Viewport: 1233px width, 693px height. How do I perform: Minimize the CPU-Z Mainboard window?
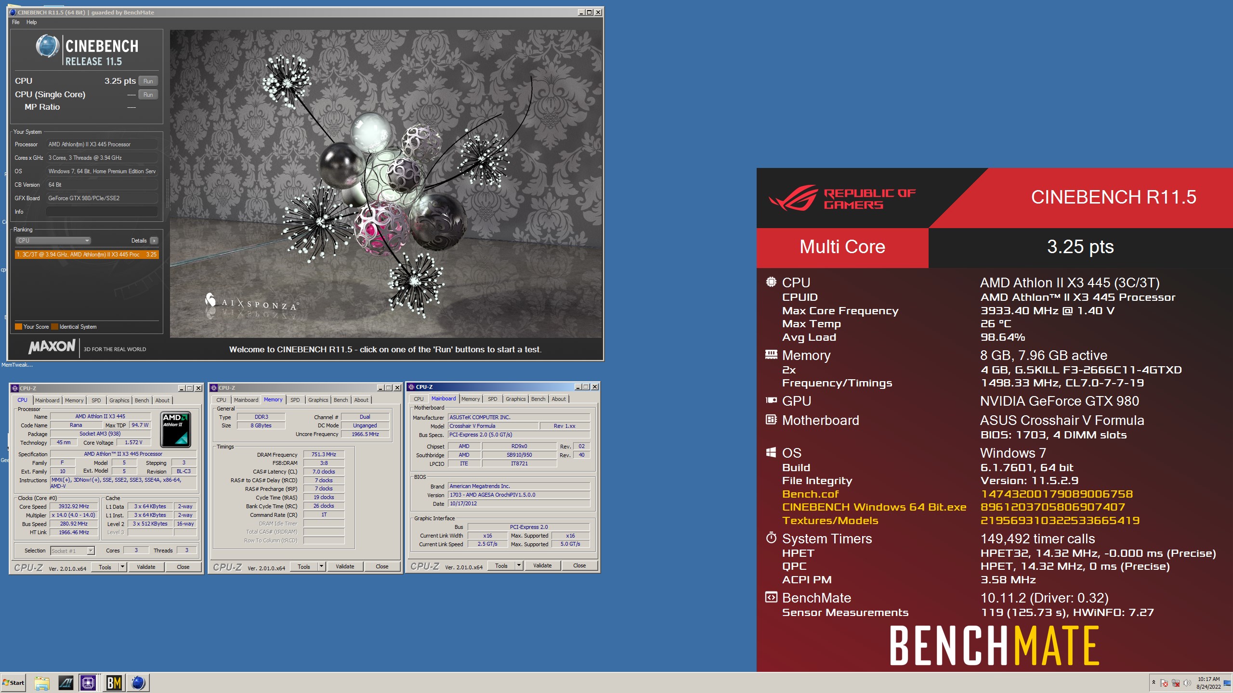pyautogui.click(x=578, y=387)
